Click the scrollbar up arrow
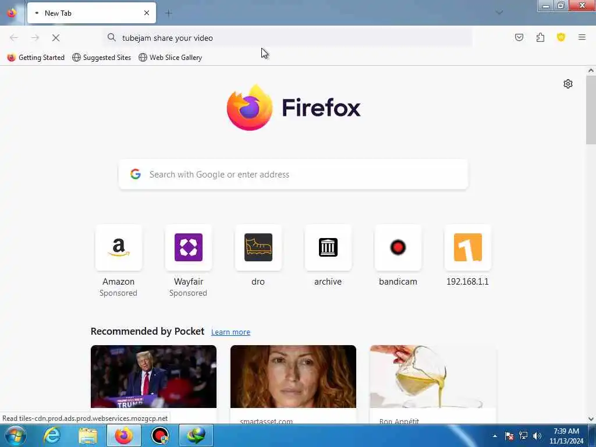This screenshot has height=447, width=596. click(591, 70)
